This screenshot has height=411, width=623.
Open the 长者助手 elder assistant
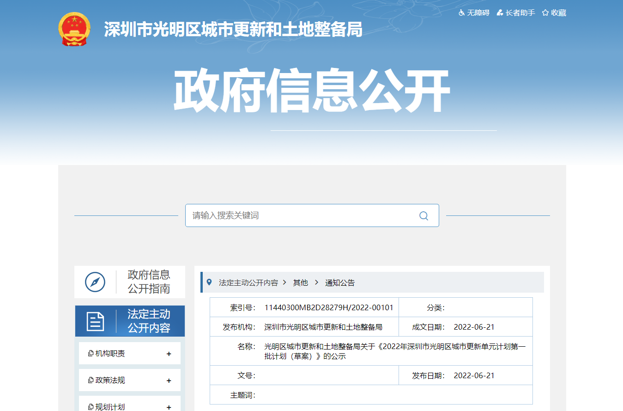point(516,13)
